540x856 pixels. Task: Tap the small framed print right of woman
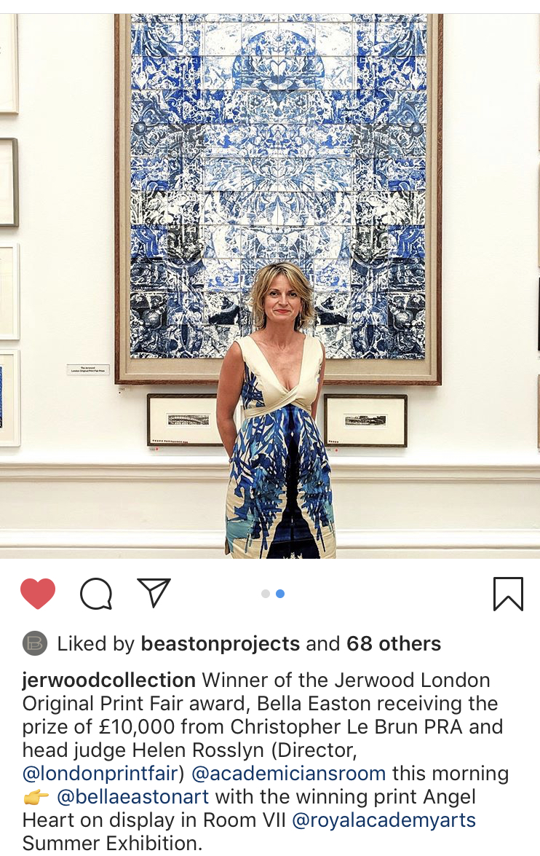click(x=365, y=420)
